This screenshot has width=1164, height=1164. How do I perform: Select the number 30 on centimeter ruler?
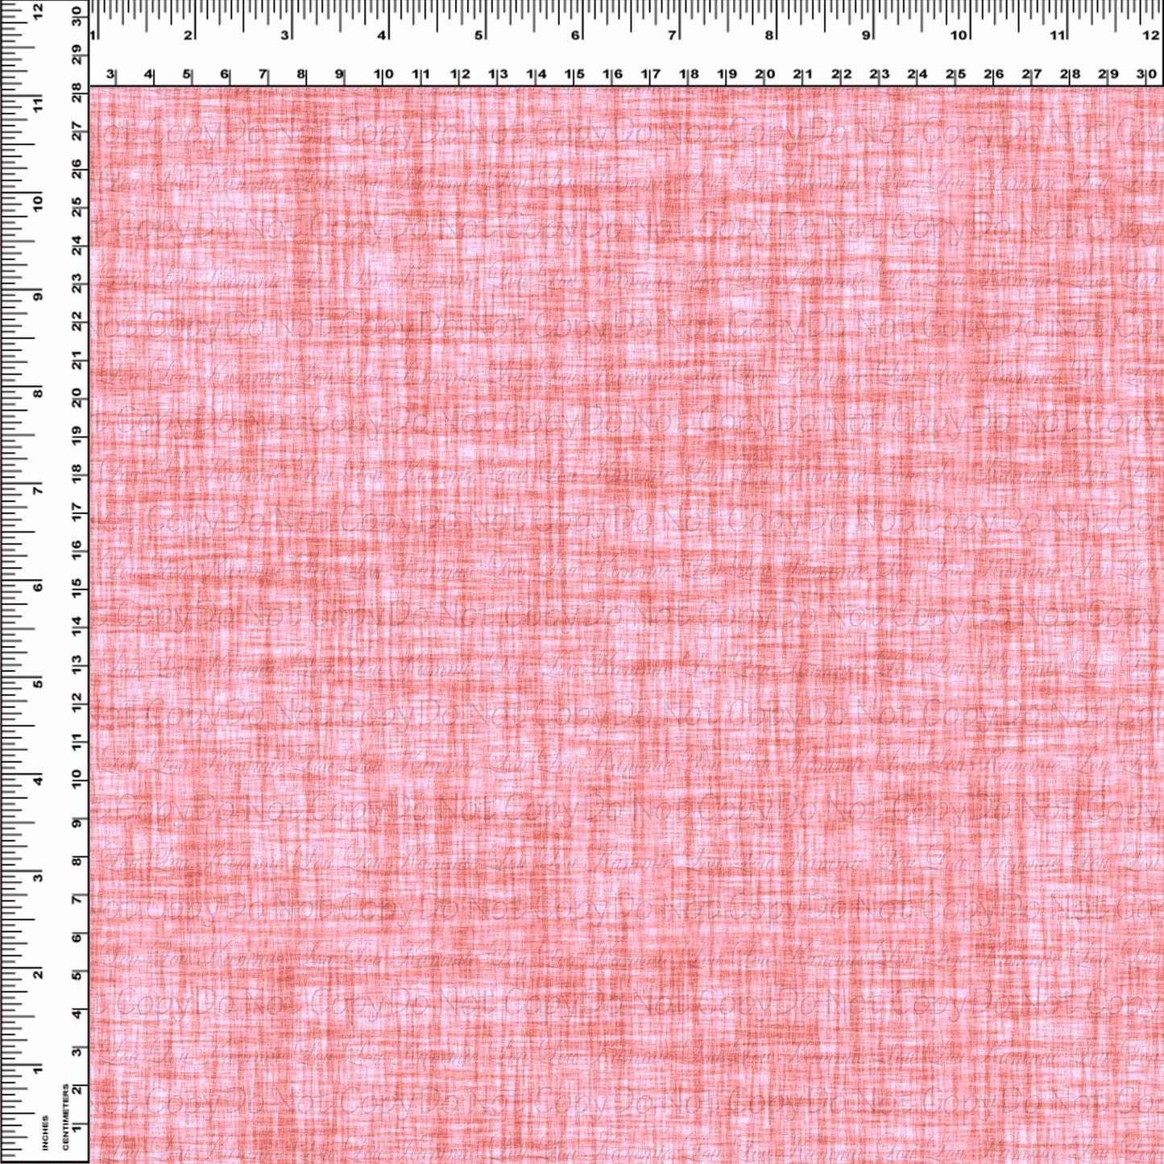pos(1150,72)
